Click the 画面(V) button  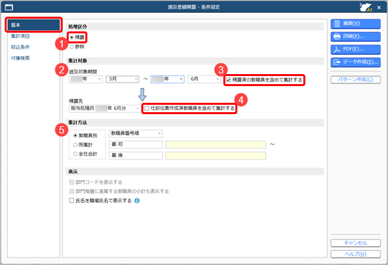355,24
